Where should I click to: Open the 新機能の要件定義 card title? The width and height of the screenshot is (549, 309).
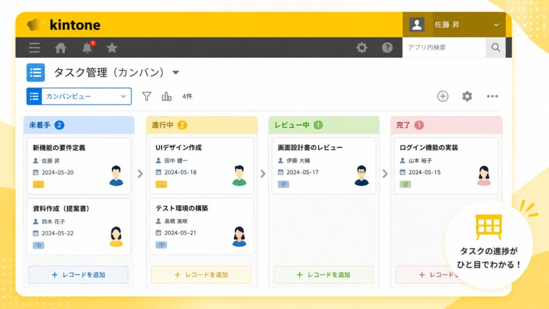(59, 148)
